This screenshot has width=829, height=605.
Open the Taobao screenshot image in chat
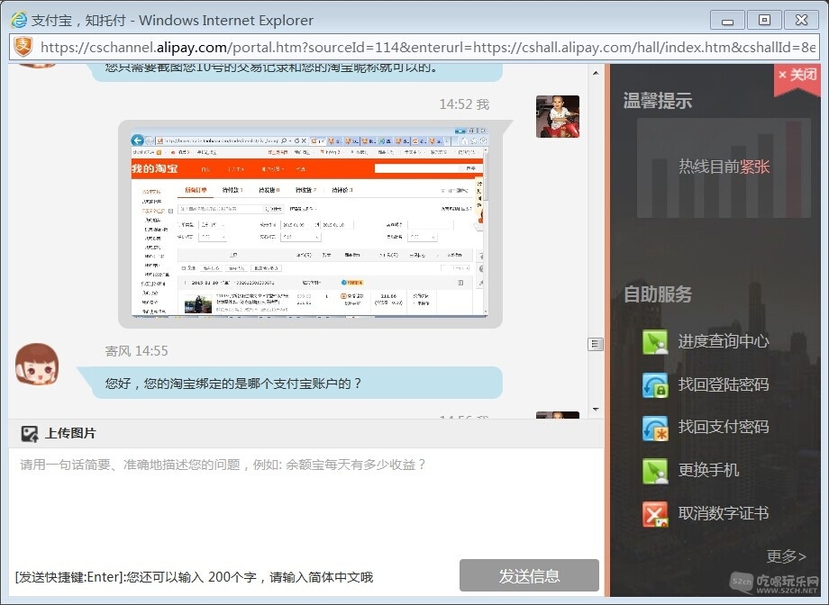pos(310,222)
